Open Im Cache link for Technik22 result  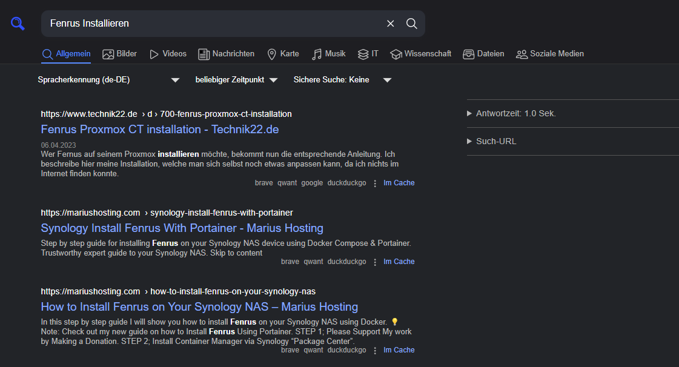click(x=399, y=183)
